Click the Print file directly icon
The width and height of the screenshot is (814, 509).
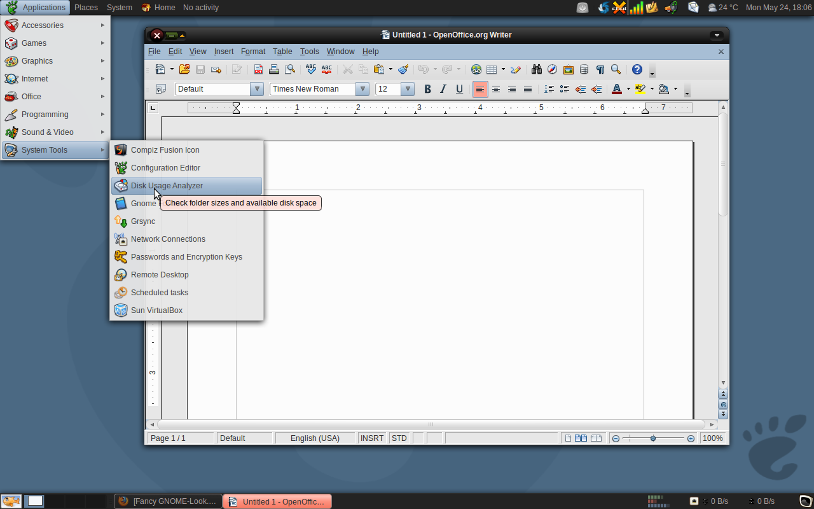pos(274,69)
